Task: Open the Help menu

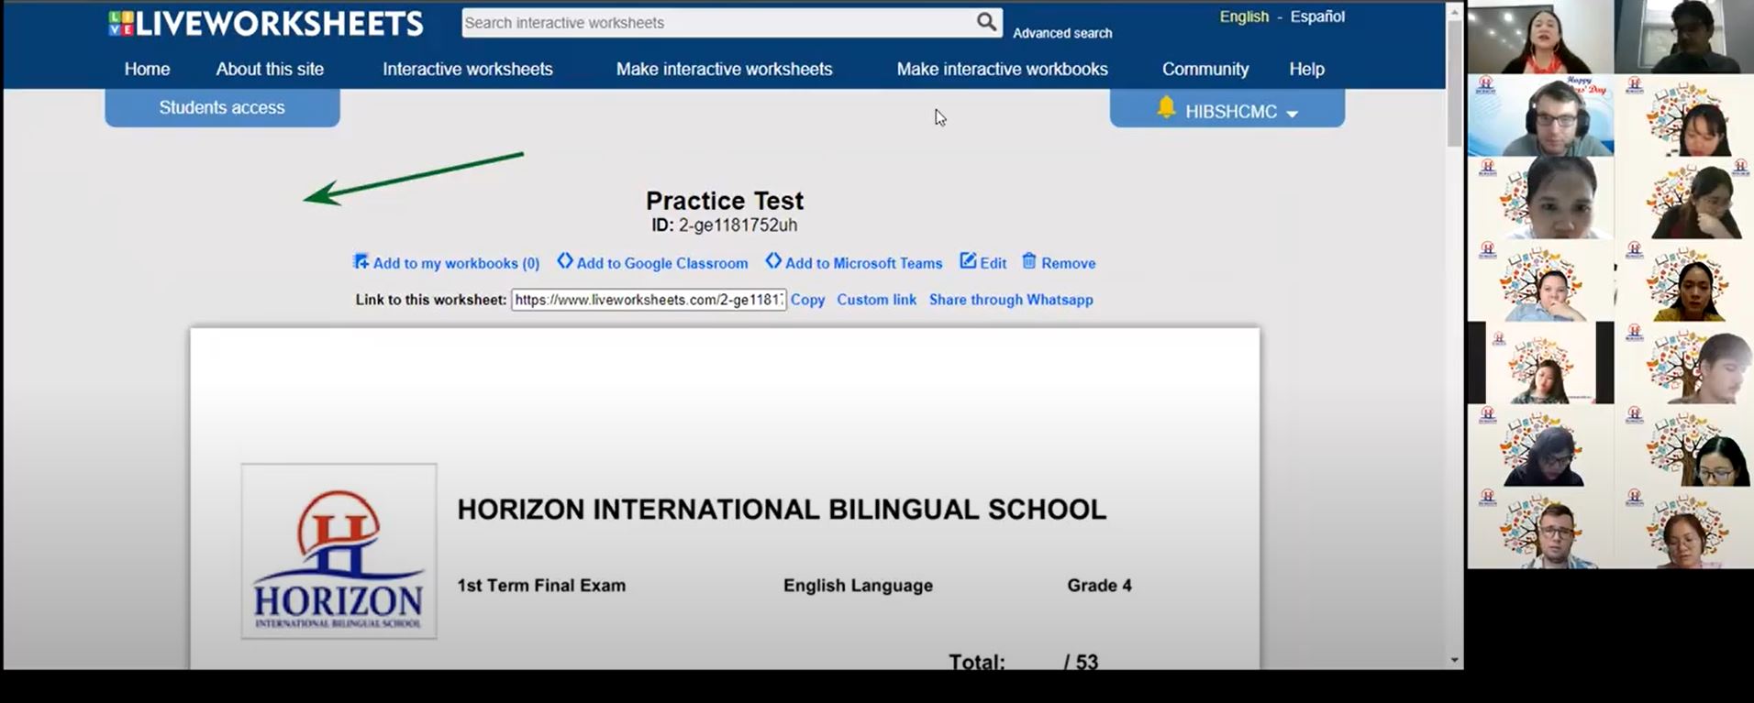Action: (x=1306, y=69)
